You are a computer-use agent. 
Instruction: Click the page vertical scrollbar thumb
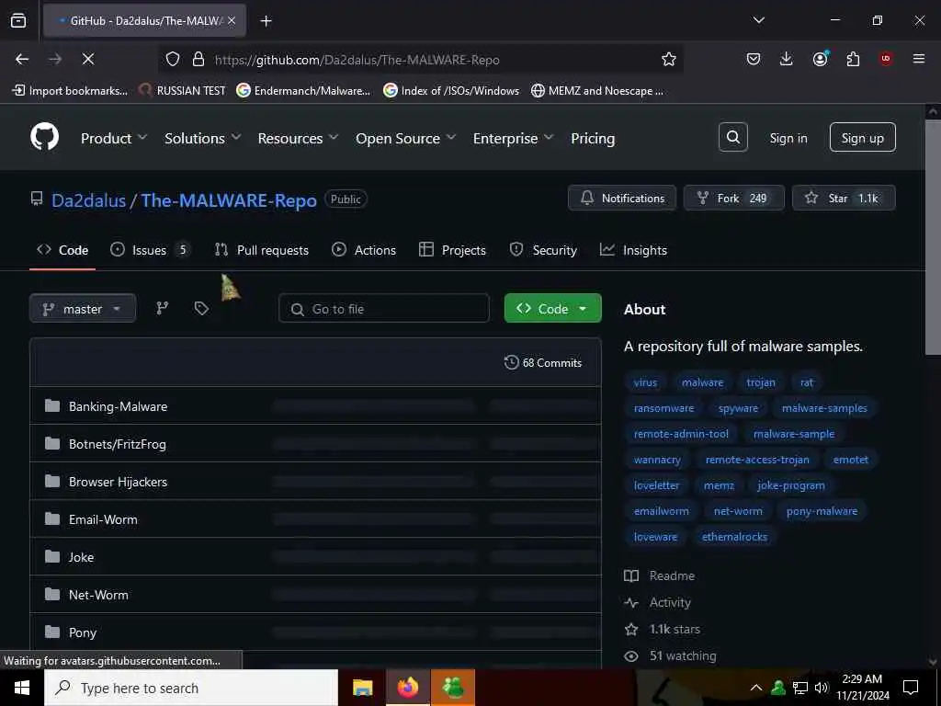click(934, 237)
